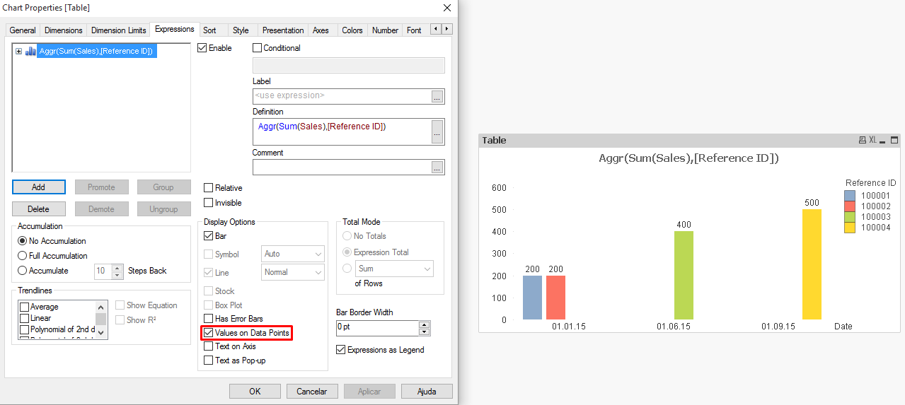The width and height of the screenshot is (905, 405).
Task: Click the Cancelar button
Action: 312,391
